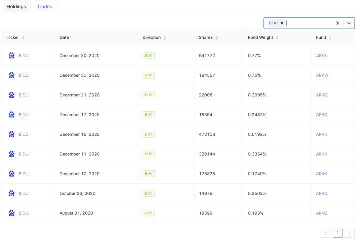Image resolution: width=360 pixels, height=241 pixels.
Task: Sort table by Ticker column
Action: tap(23, 37)
